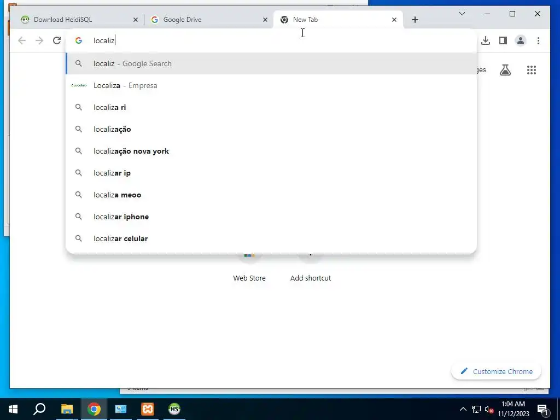Open the Chrome downloads icon
Image resolution: width=560 pixels, height=420 pixels.
(x=486, y=40)
